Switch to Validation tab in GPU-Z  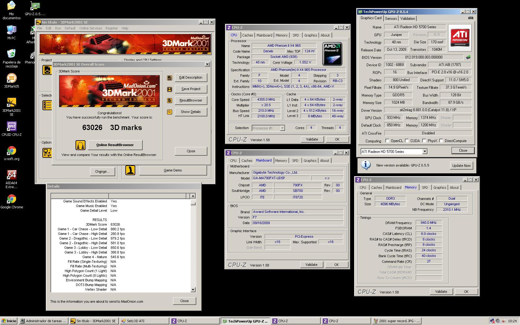(x=408, y=19)
